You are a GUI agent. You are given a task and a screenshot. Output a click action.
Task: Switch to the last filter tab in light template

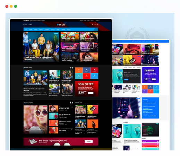point(139,67)
